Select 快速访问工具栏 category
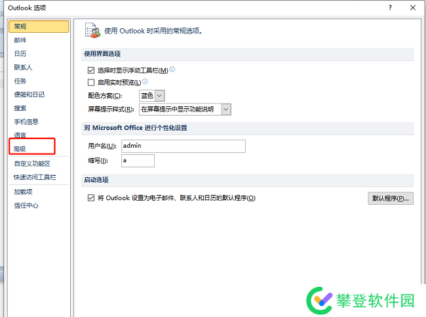The height and width of the screenshot is (317, 426). point(35,177)
